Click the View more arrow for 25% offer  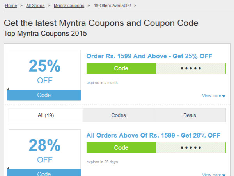(x=224, y=96)
